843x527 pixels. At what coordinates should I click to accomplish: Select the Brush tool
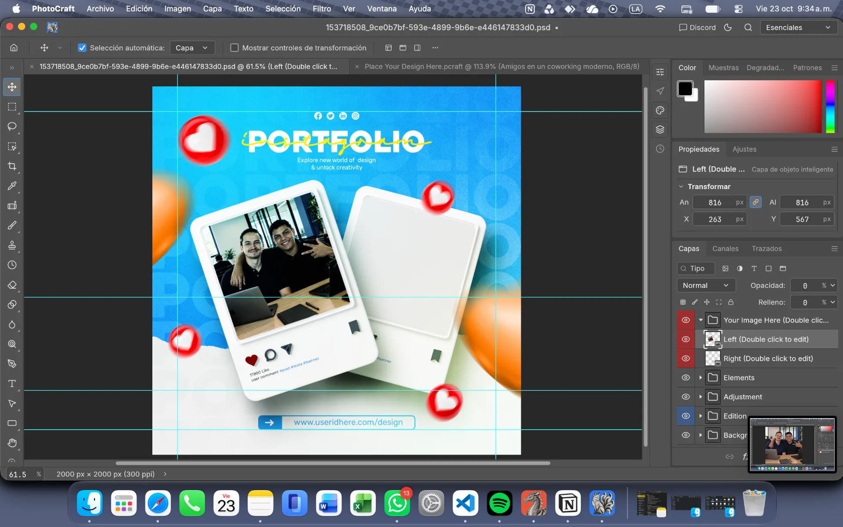tap(12, 225)
